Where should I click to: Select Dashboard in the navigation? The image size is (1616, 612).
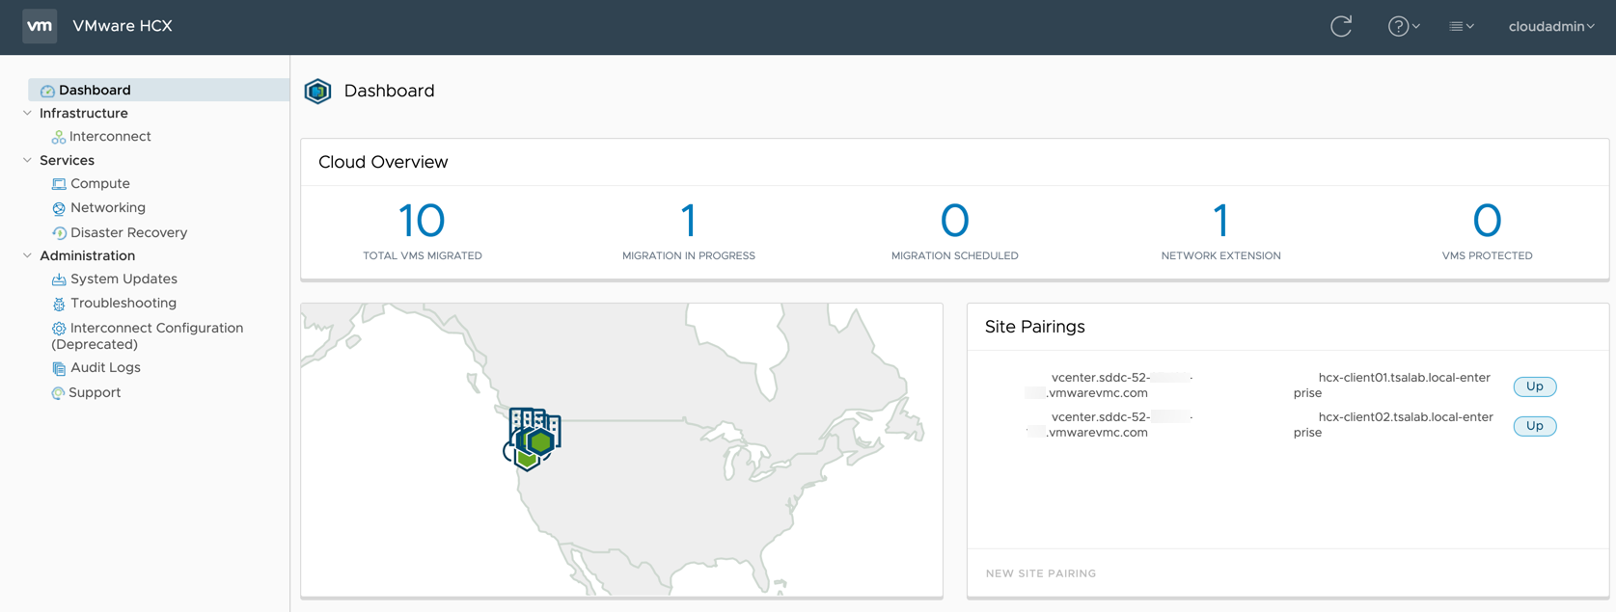(95, 90)
